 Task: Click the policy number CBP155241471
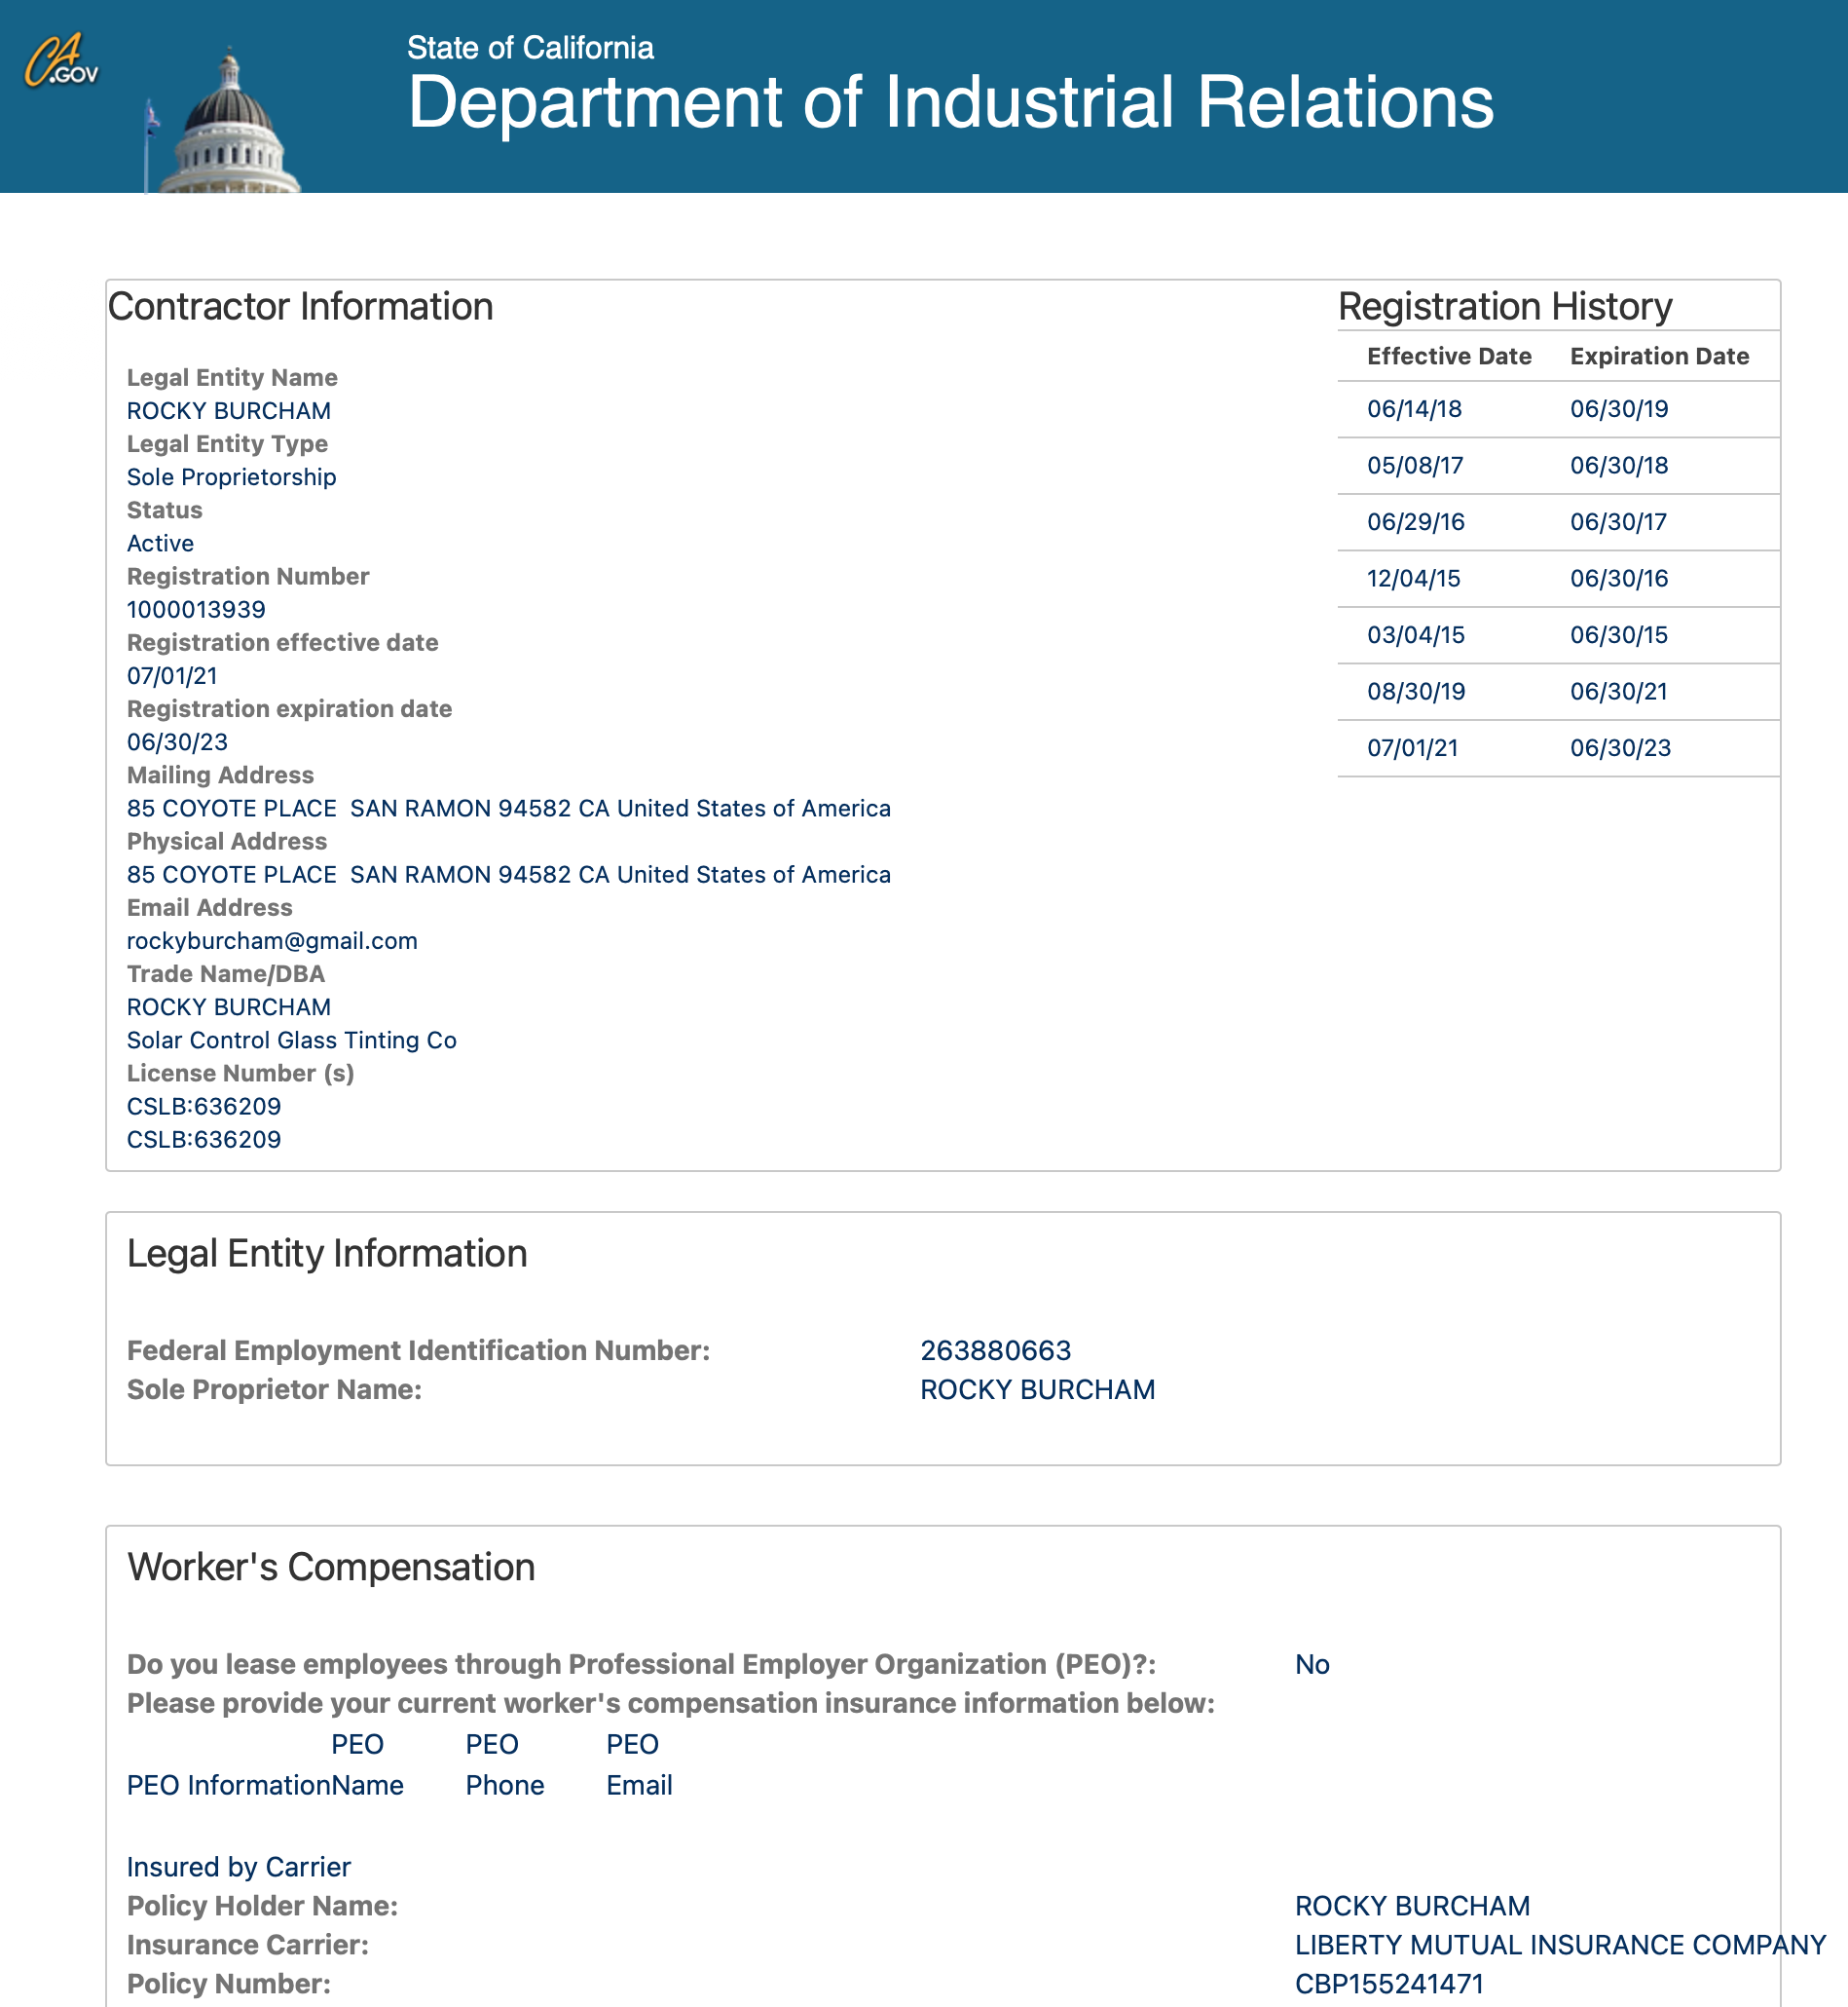click(x=1389, y=1984)
